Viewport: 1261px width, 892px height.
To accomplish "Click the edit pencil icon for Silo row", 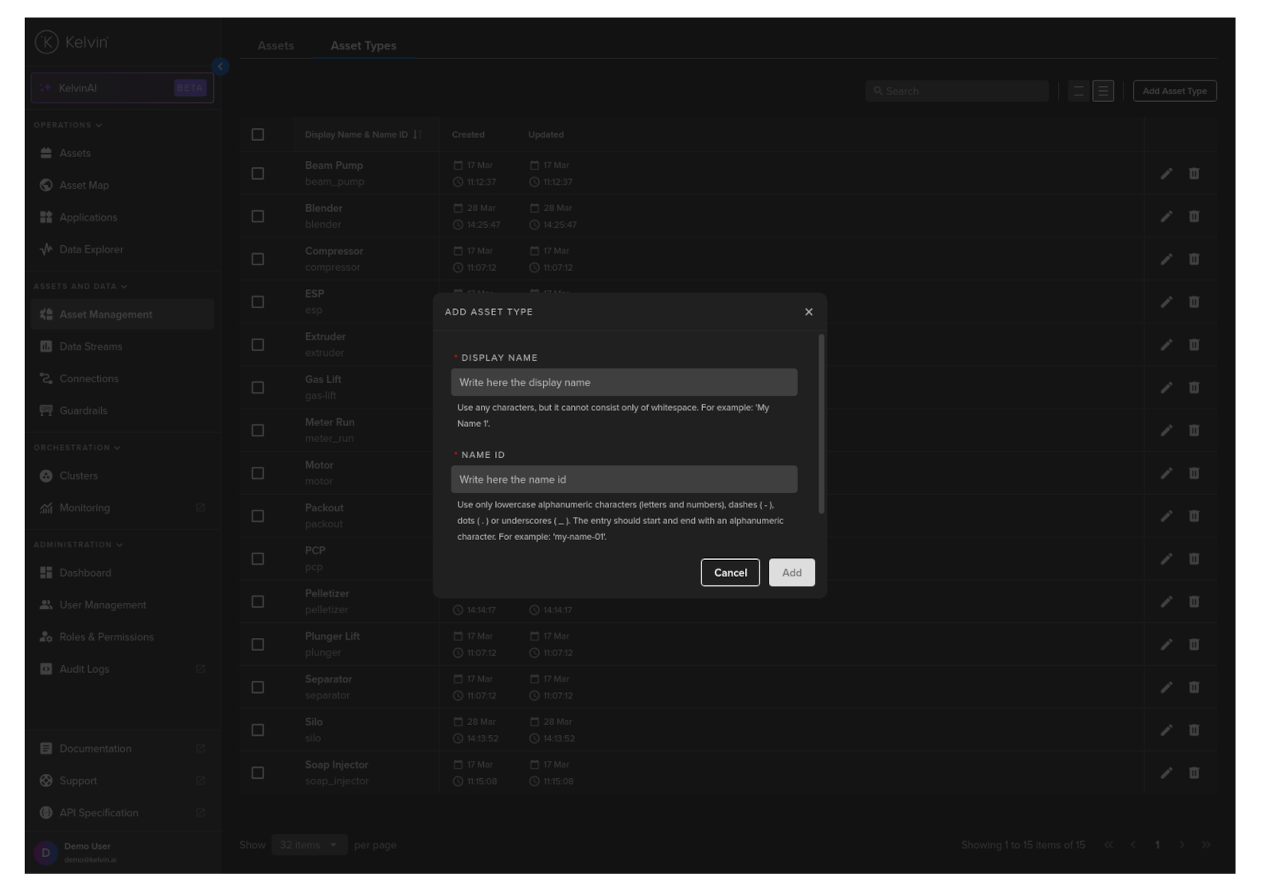I will (x=1165, y=730).
